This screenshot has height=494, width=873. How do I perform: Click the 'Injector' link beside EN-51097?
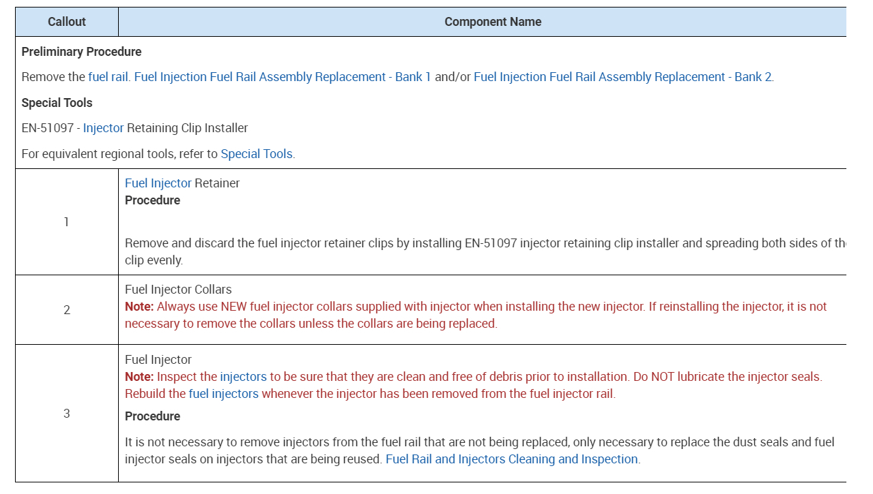[104, 128]
